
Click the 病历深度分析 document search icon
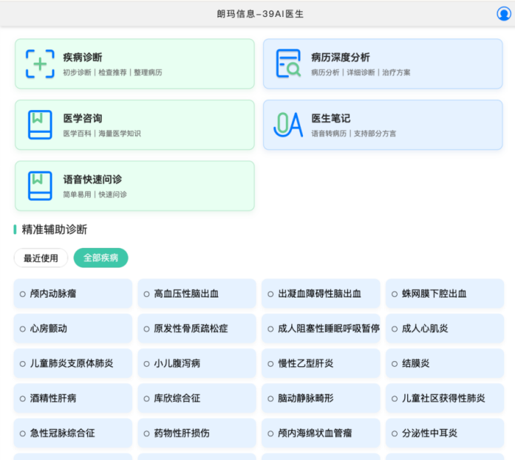[288, 63]
